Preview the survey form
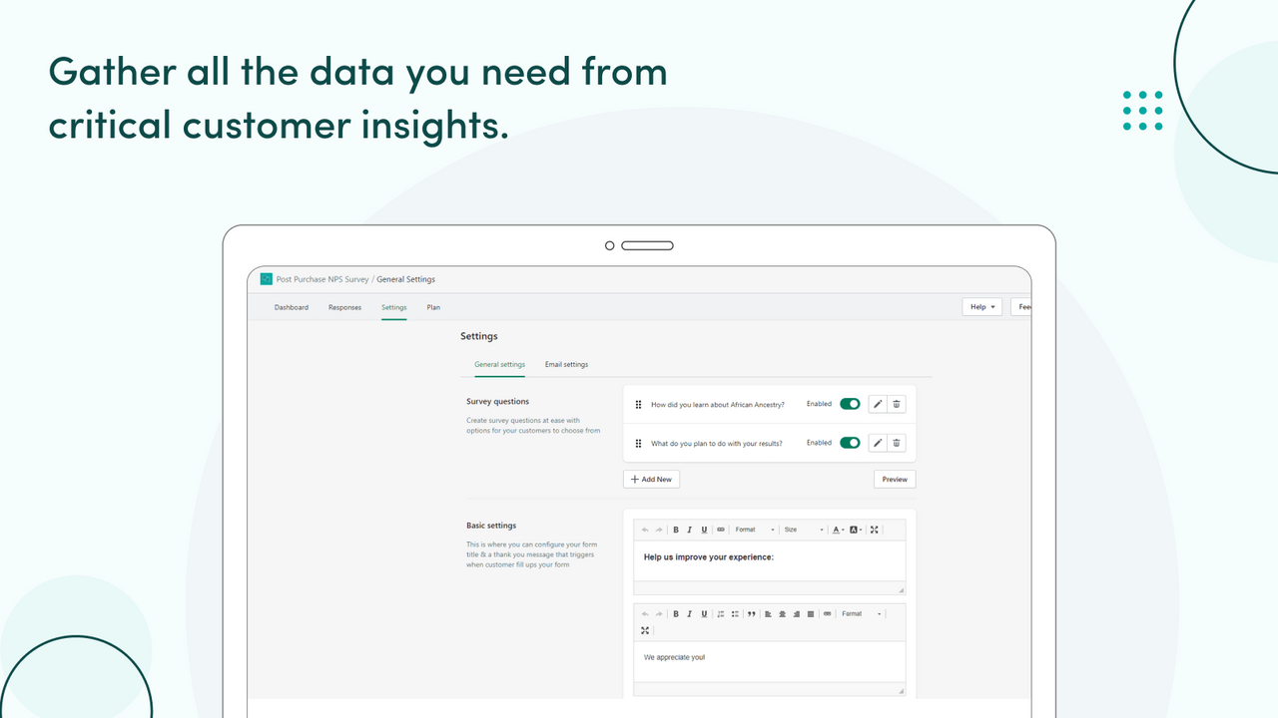The height and width of the screenshot is (718, 1278). pos(894,479)
